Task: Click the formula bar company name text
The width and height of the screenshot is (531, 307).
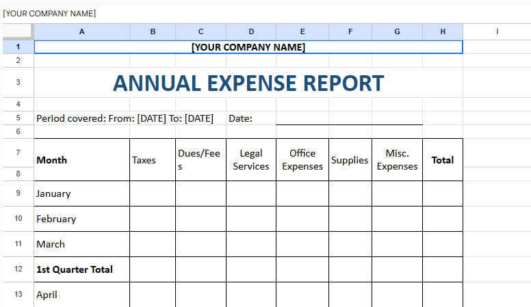Action: tap(49, 14)
